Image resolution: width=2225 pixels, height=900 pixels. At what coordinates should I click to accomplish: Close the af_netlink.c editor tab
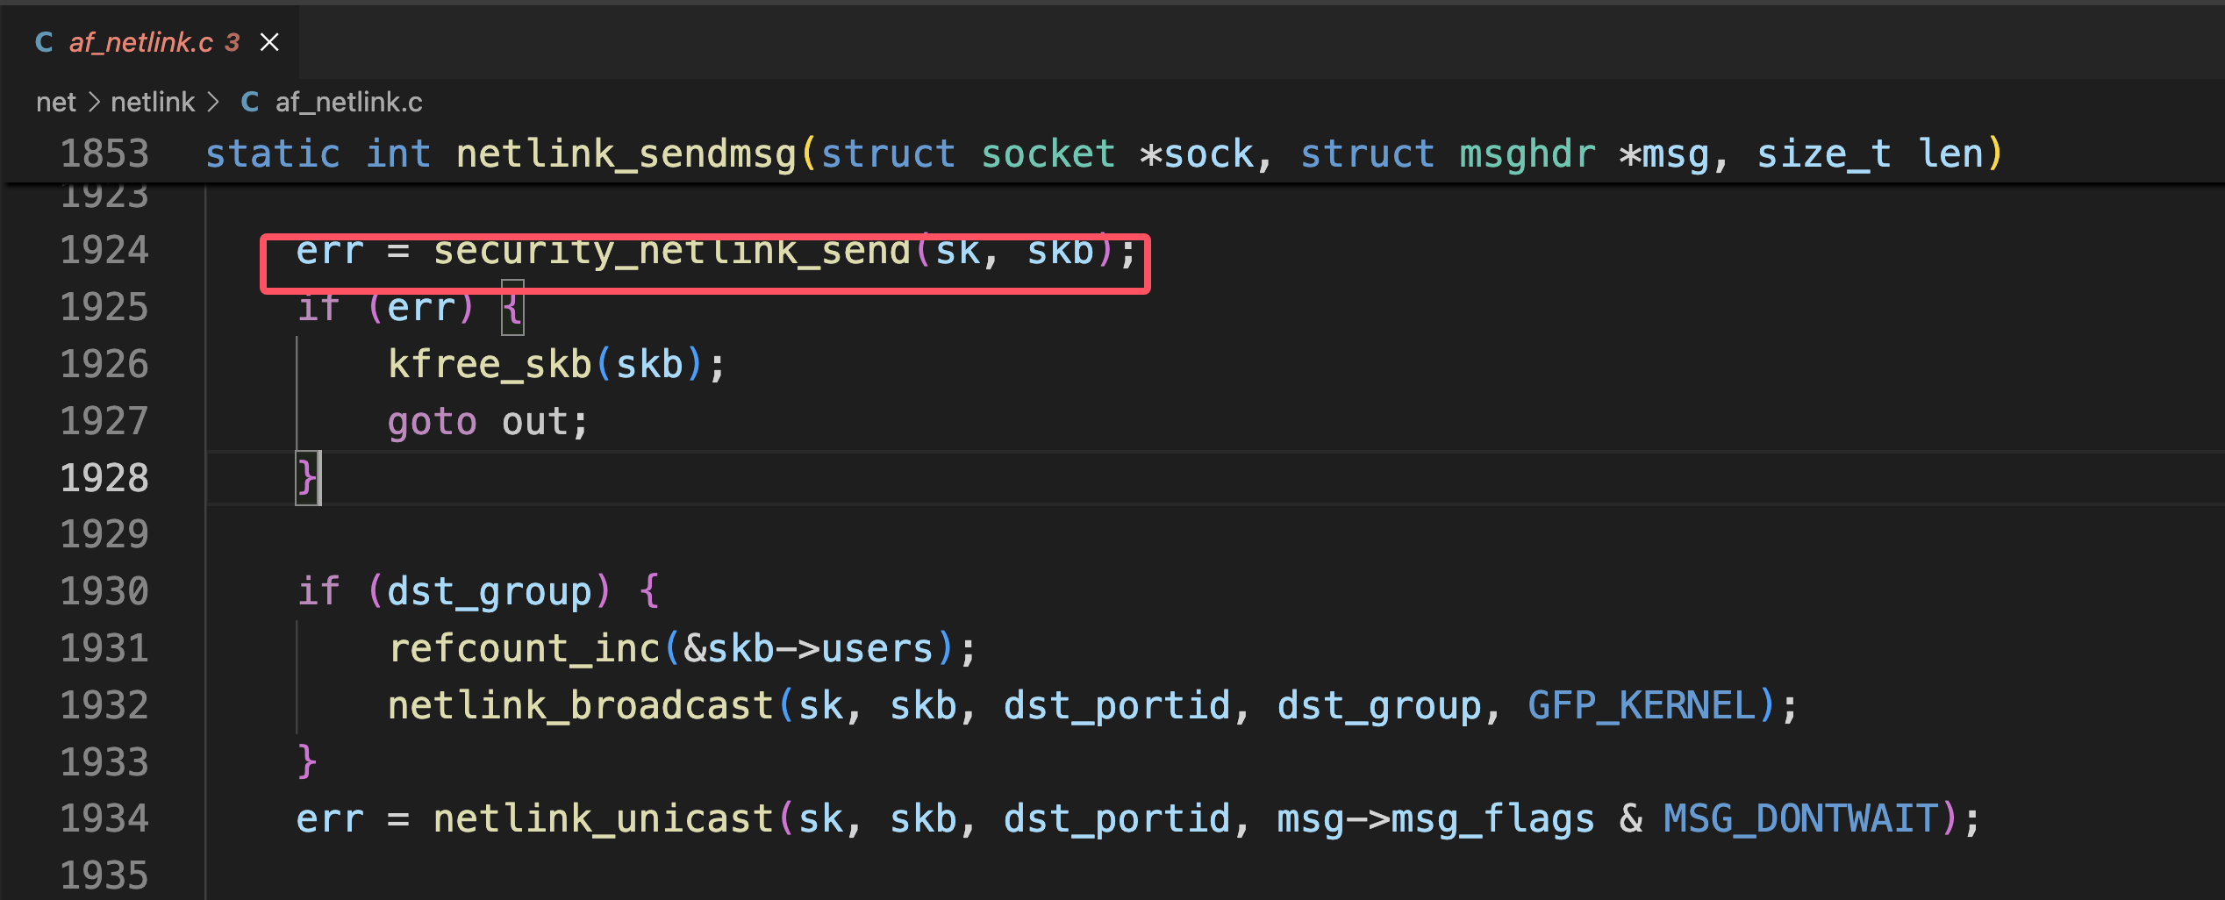(269, 42)
